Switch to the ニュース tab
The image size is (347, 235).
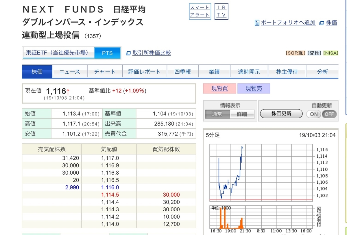click(70, 72)
